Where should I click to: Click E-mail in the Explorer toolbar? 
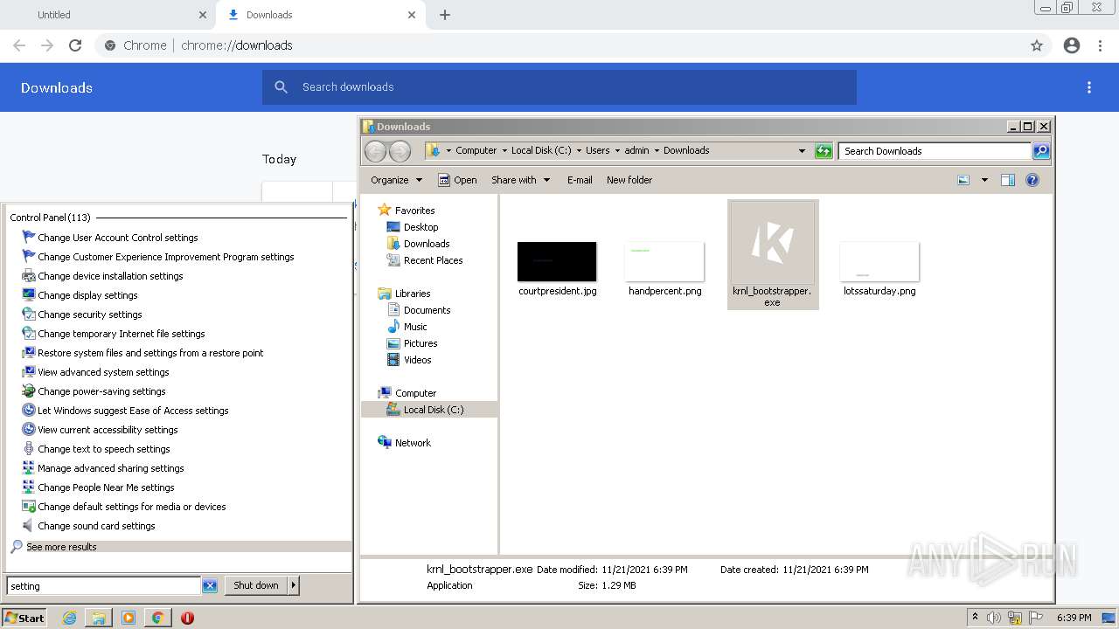point(580,180)
